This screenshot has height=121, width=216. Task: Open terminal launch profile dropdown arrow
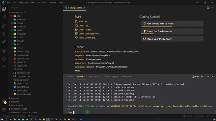[205, 77]
